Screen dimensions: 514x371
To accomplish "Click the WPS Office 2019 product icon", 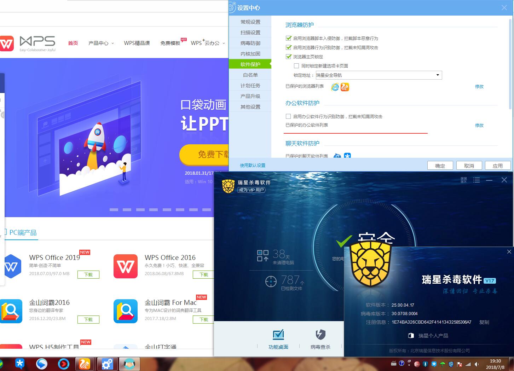I will point(11,266).
